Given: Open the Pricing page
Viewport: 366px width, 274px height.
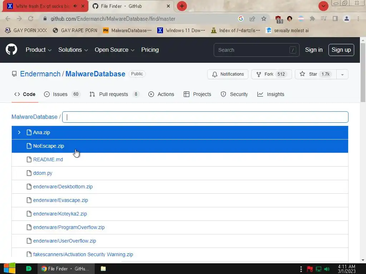Looking at the screenshot, I should tap(150, 50).
